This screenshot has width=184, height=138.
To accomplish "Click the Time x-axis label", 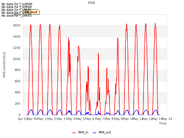I will click(163, 123).
